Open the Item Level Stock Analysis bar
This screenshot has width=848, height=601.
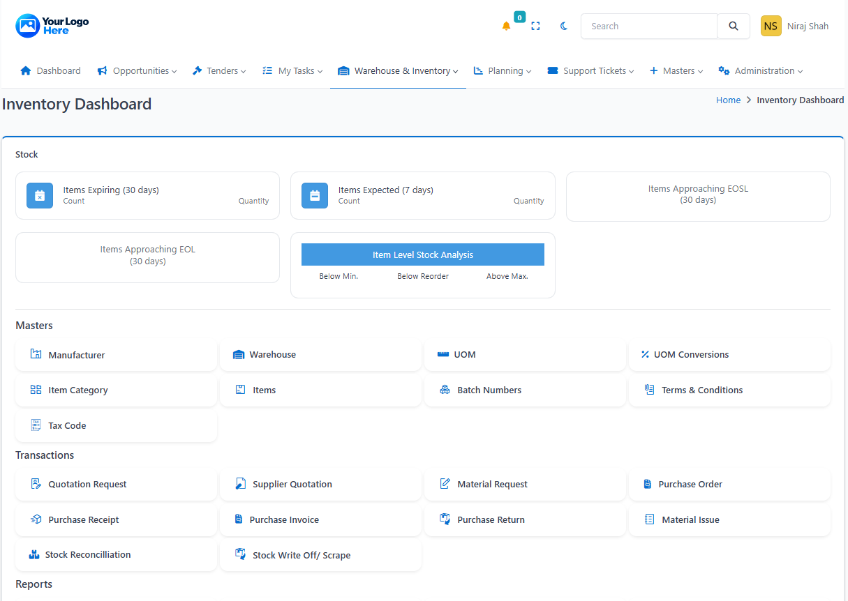[x=423, y=254]
